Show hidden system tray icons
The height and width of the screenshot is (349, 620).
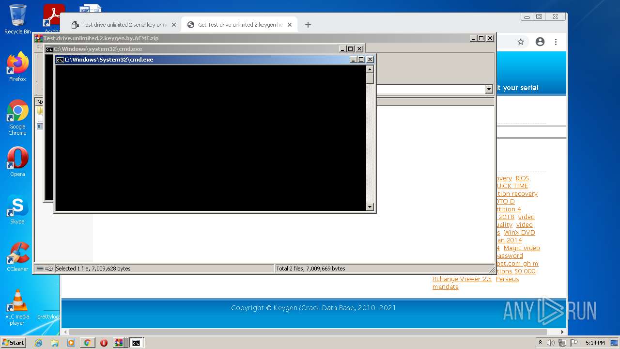pos(540,343)
